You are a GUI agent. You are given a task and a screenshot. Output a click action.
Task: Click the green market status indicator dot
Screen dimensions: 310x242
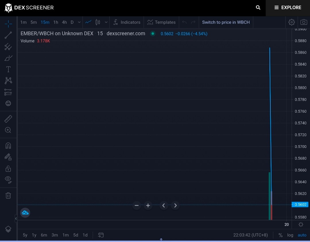coord(153,34)
